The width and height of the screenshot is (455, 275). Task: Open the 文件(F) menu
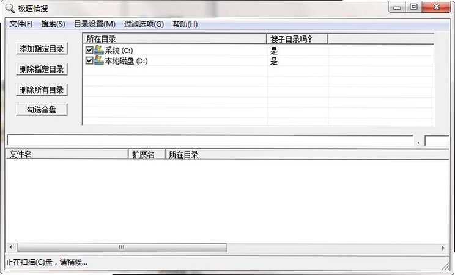pos(21,24)
